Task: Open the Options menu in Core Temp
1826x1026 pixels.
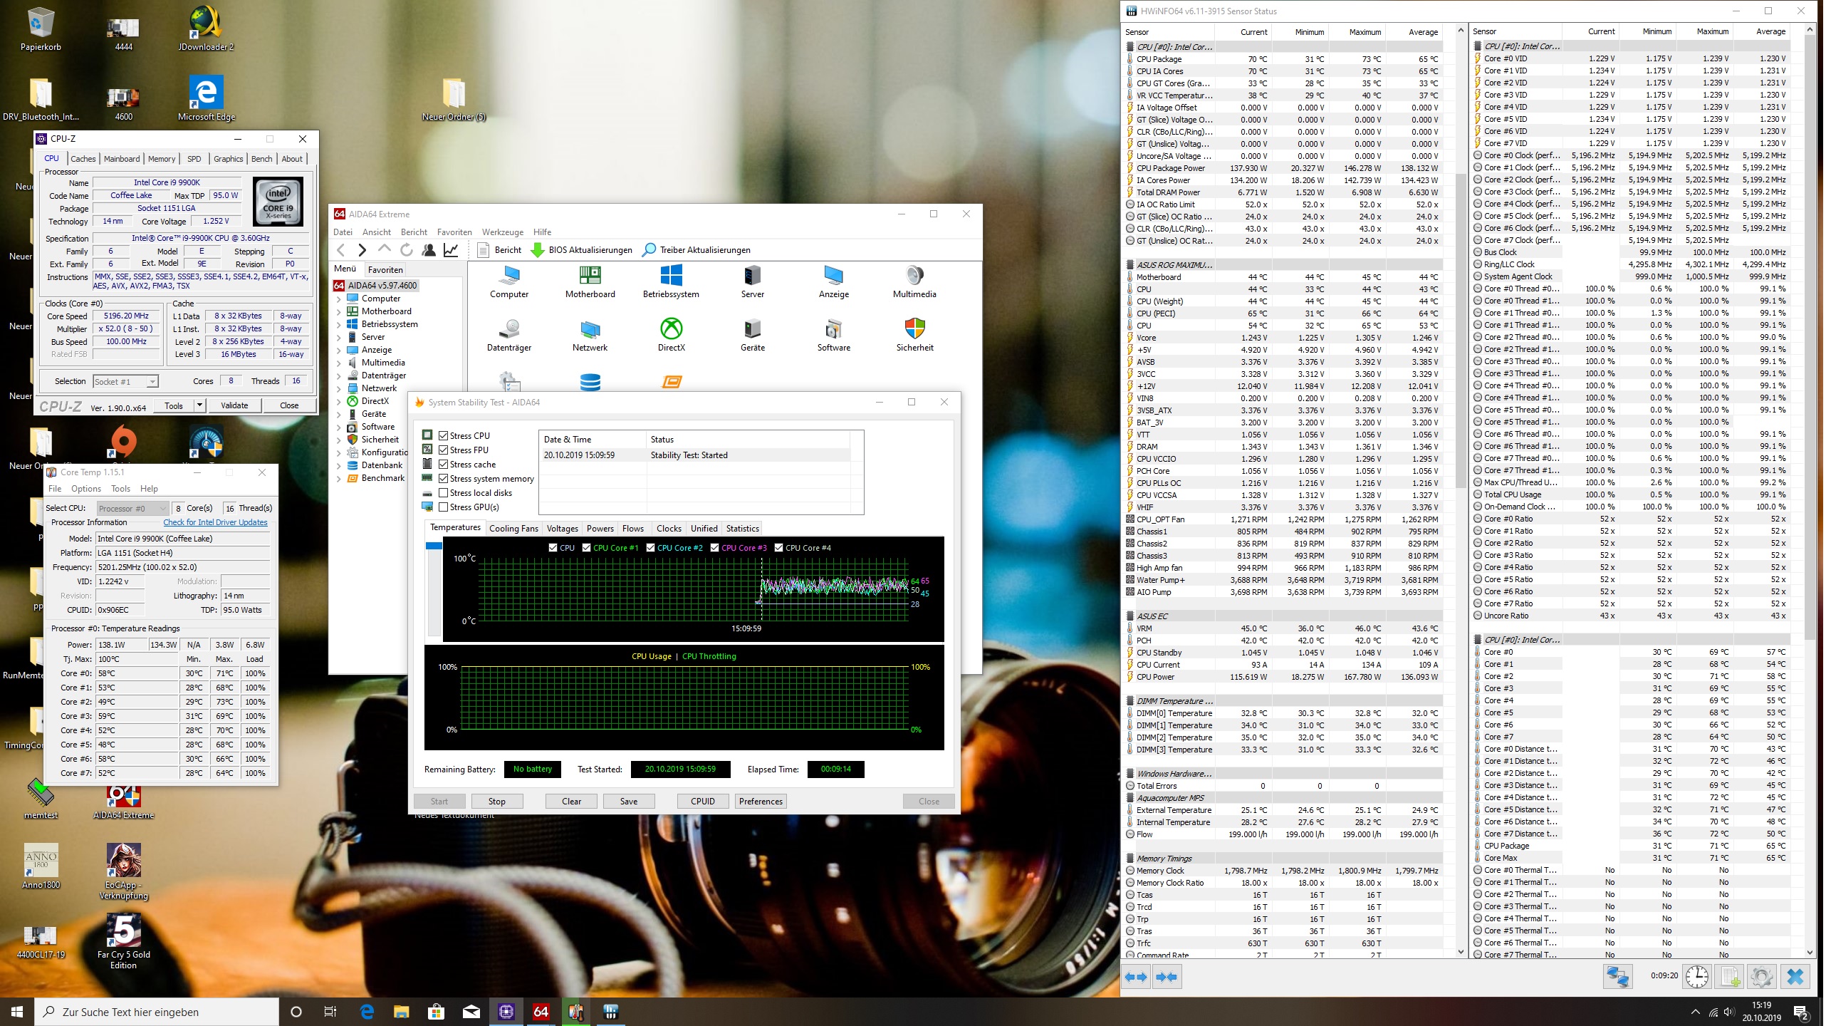Action: (86, 488)
